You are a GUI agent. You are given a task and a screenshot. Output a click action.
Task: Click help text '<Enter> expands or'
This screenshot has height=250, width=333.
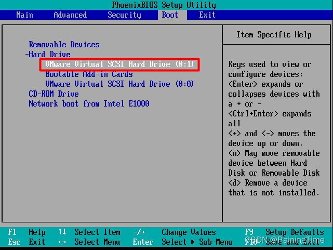coord(265,84)
